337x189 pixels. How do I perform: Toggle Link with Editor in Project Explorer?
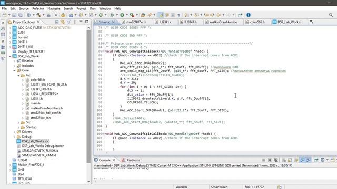point(63,22)
